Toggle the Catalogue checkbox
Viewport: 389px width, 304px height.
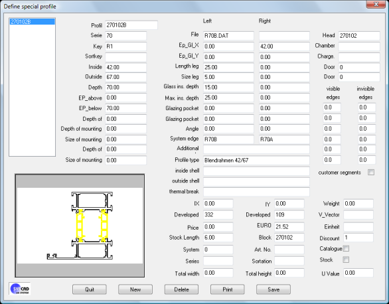point(346,248)
